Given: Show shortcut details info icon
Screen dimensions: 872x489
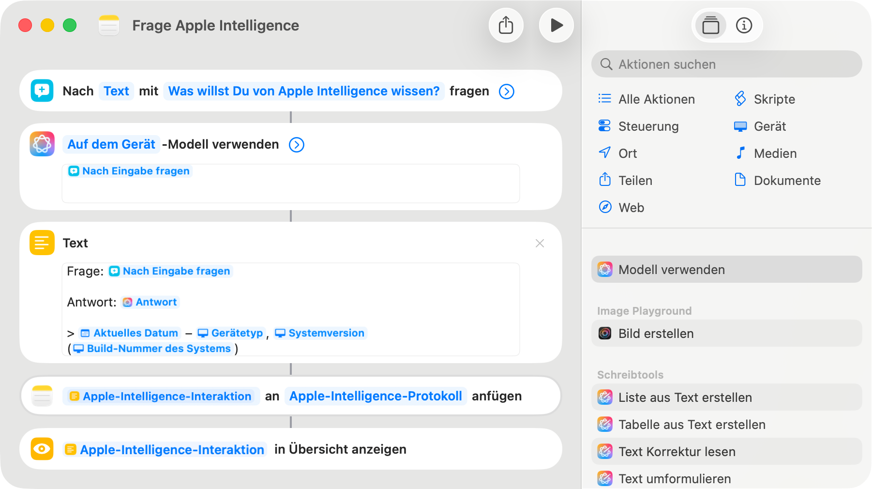Looking at the screenshot, I should tap(744, 25).
